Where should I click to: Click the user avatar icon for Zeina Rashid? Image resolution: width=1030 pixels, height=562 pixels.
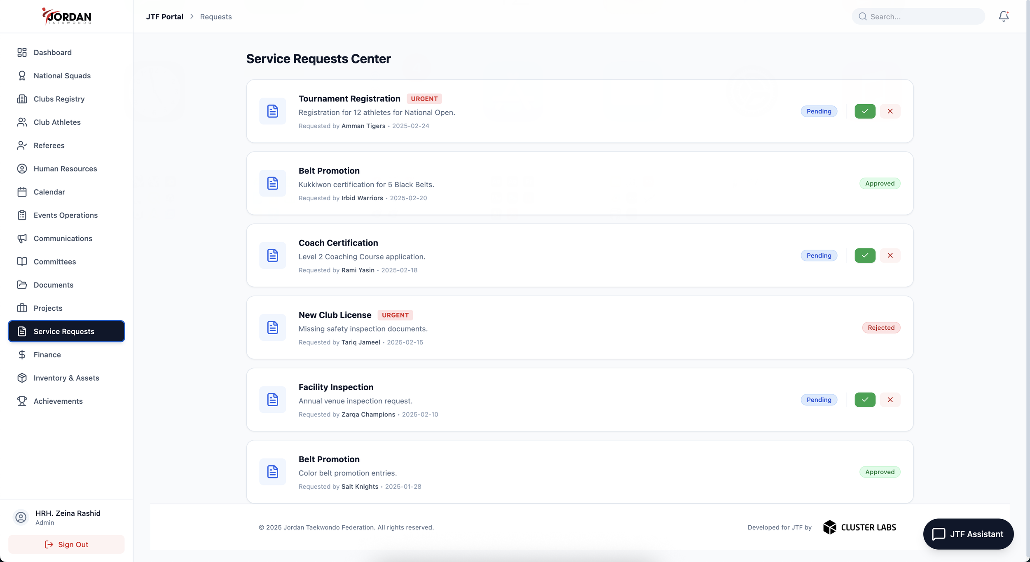tap(21, 517)
